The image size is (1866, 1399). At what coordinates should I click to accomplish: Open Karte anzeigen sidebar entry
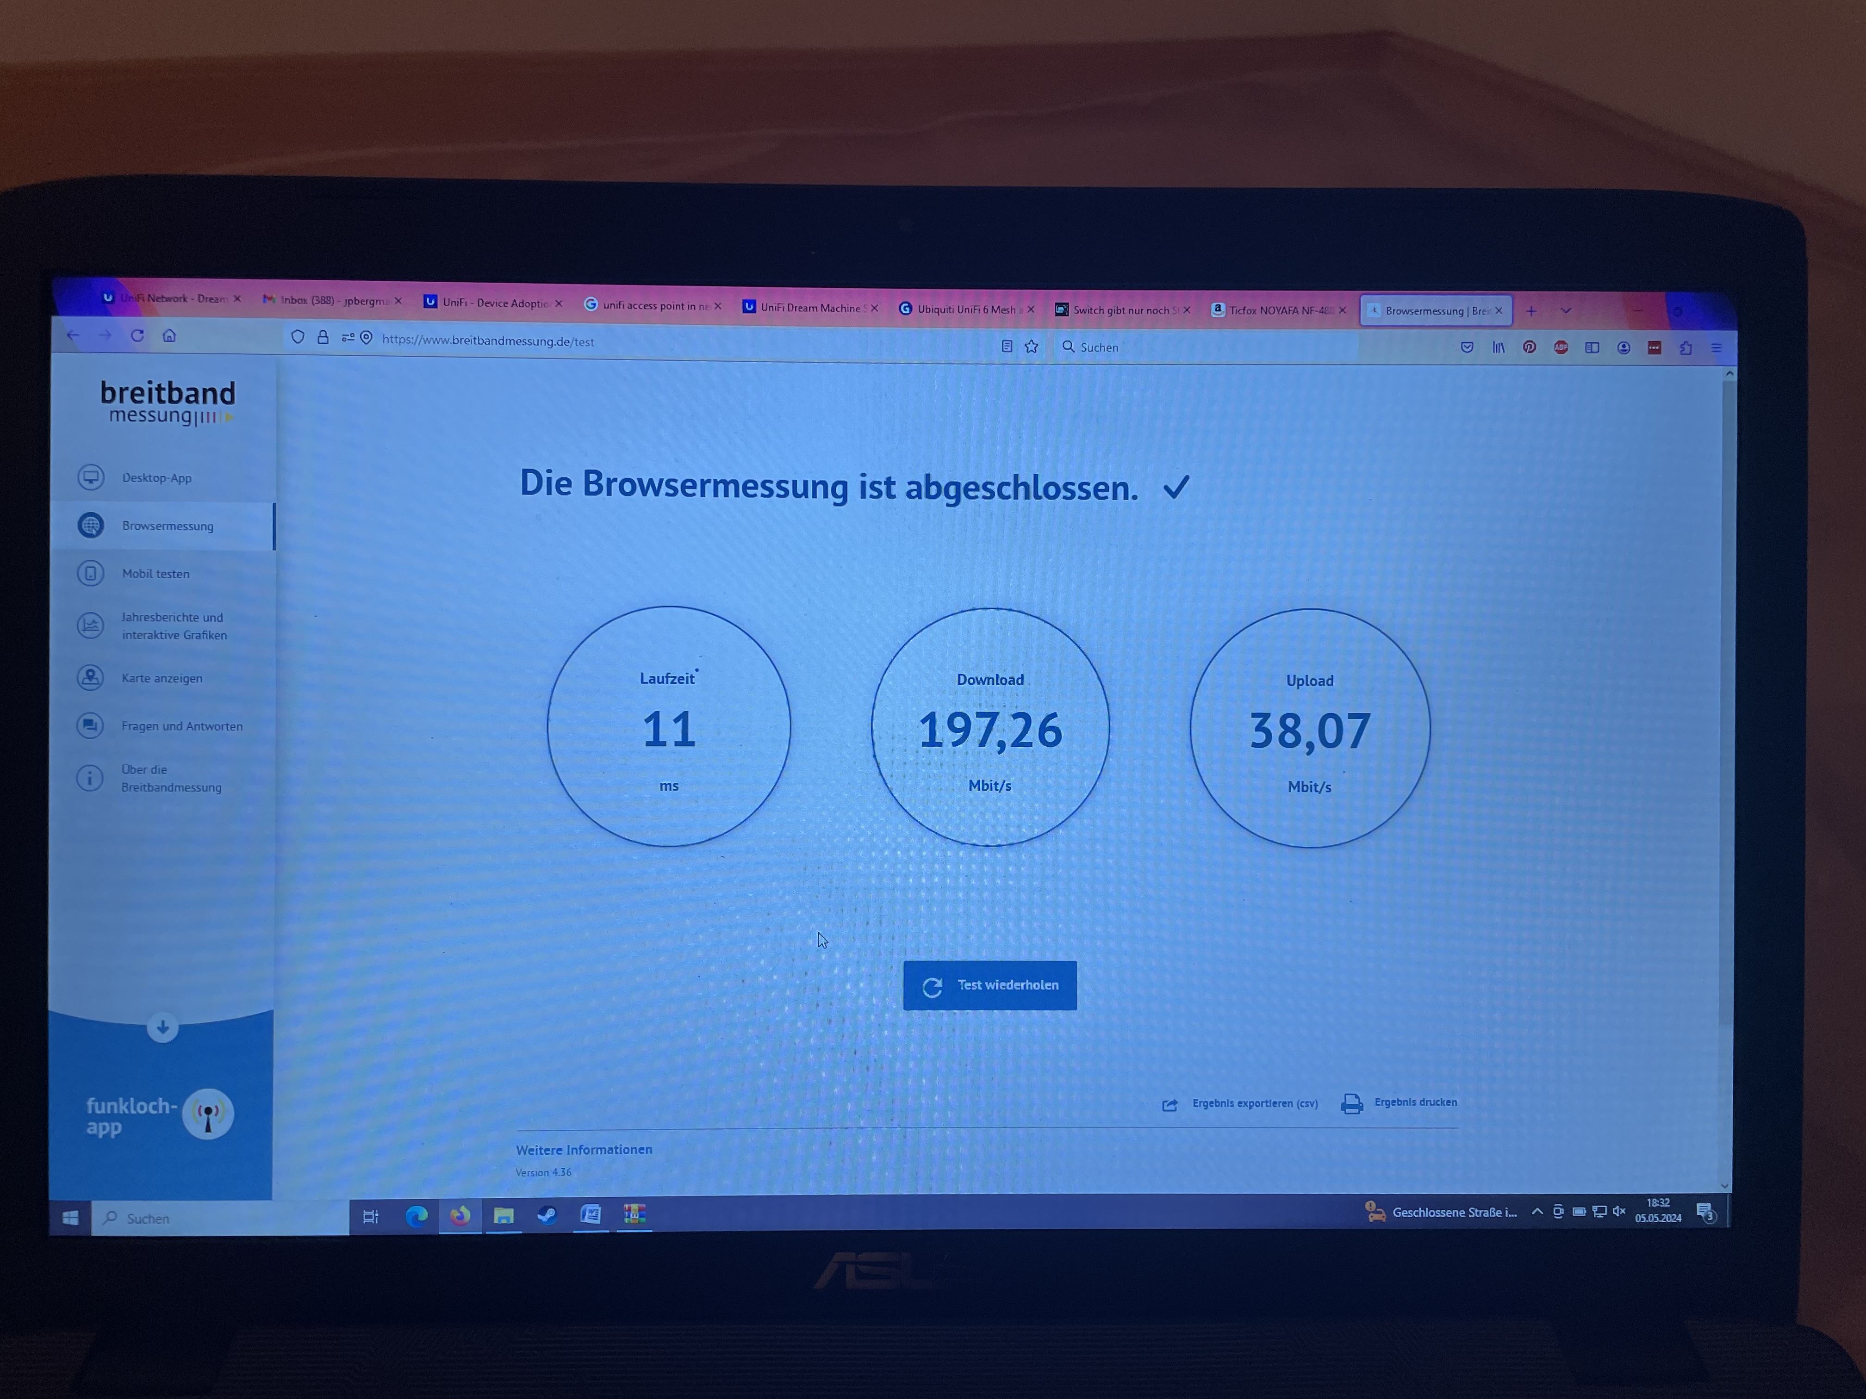pos(162,678)
